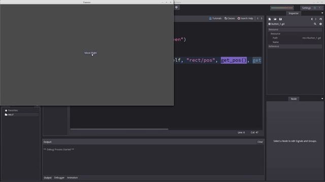Inspector next object history arrow
Image resolution: width=325 pixels, height=182 pixels.
pyautogui.click(x=316, y=19)
